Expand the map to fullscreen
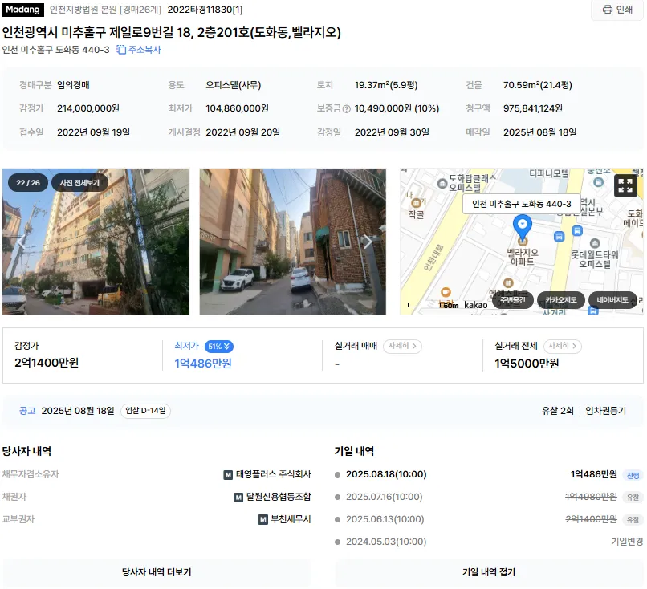This screenshot has width=647, height=589. point(625,185)
